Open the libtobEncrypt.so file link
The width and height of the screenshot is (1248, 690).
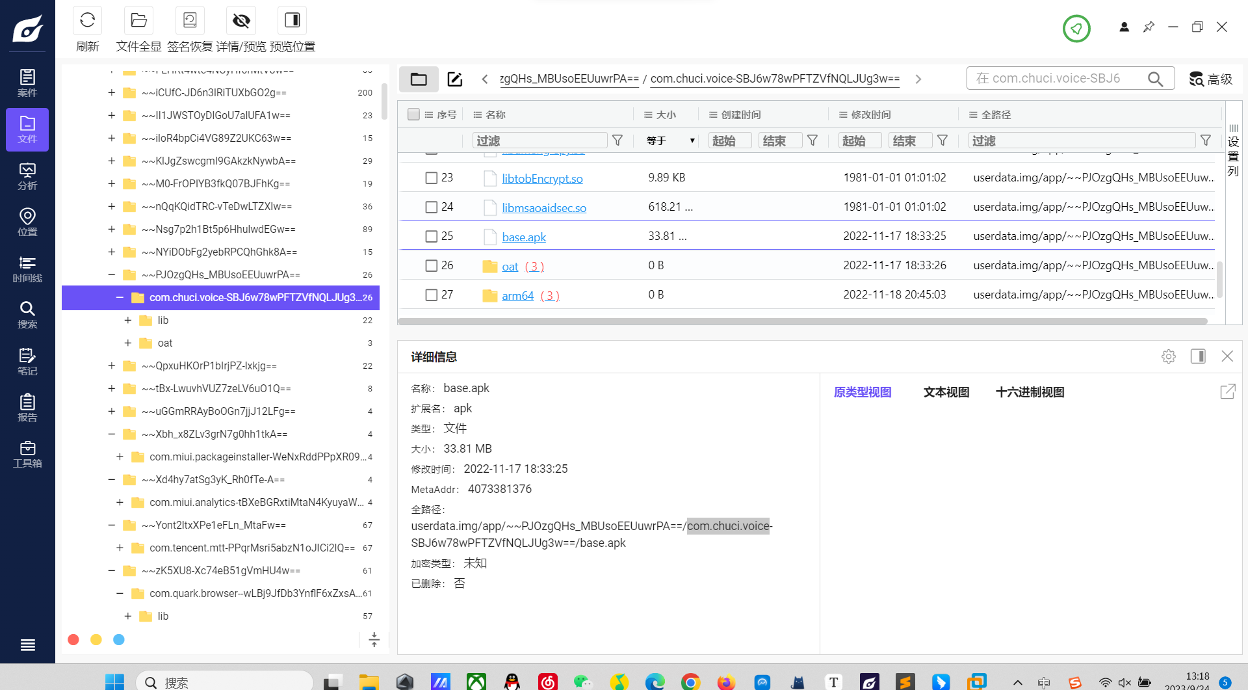point(542,178)
